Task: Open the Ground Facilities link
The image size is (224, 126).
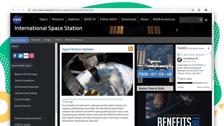Action: pos(22,99)
